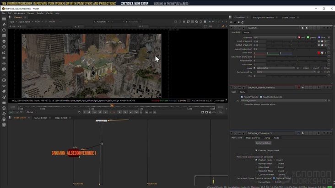The width and height of the screenshot is (335, 188).
Task: Open the mask rgba.alpha dropdown
Action: 276,68
